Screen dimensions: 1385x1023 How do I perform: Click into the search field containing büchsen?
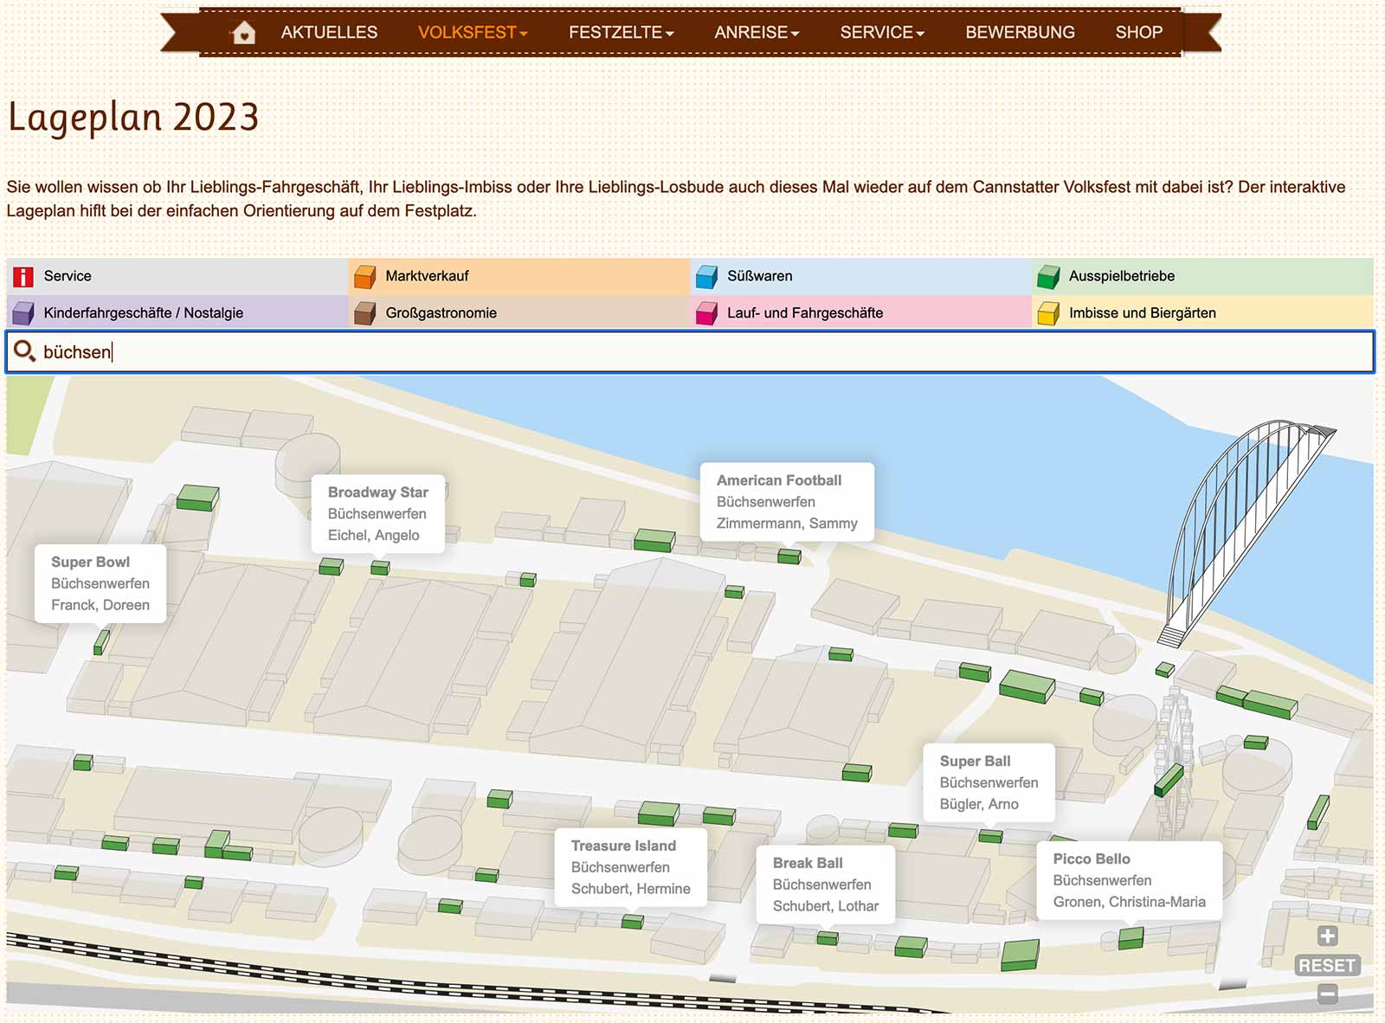pos(692,351)
